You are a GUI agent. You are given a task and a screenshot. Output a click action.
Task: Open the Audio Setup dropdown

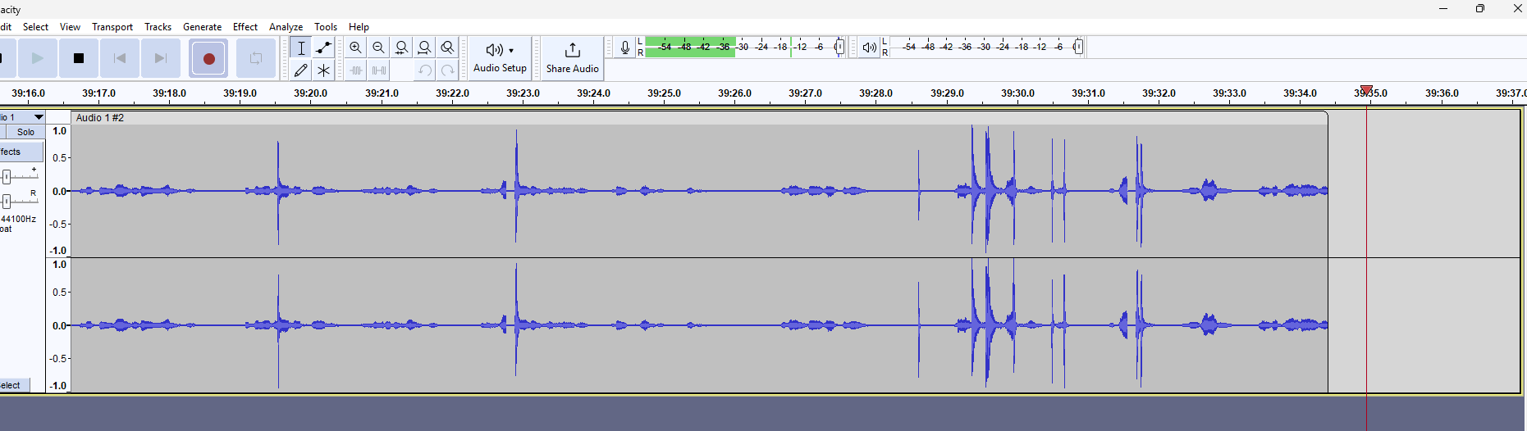[500, 57]
